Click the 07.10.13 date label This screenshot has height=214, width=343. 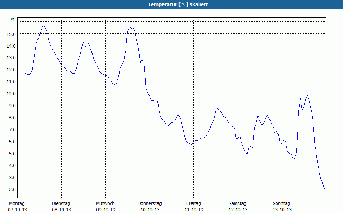pos(17,210)
